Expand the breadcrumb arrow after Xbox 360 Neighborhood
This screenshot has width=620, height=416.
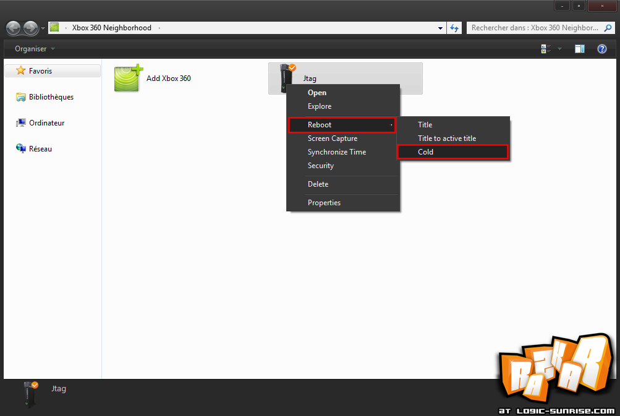coord(159,28)
